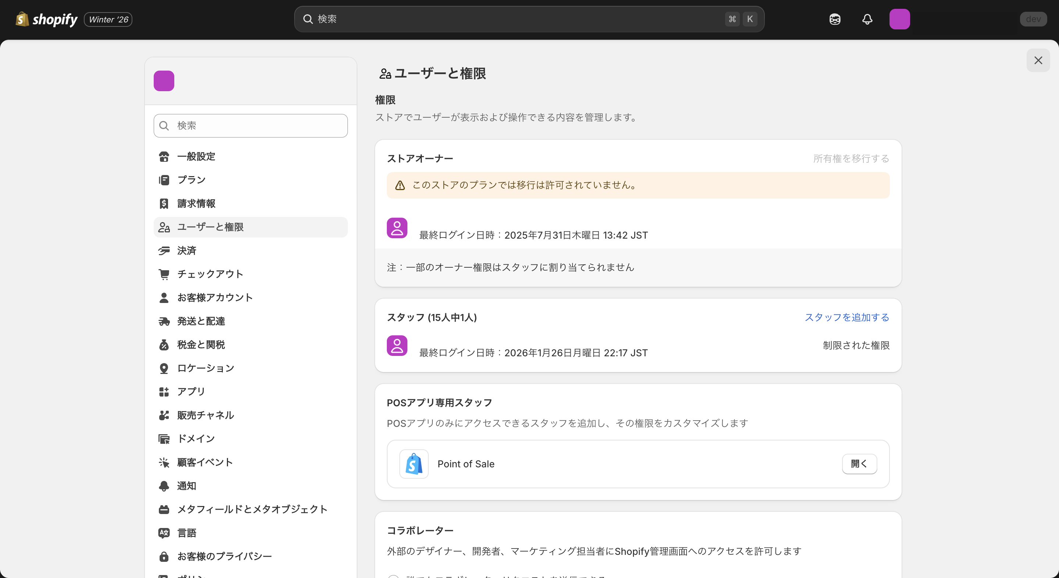Select the 決済 payments sidebar icon

click(164, 250)
